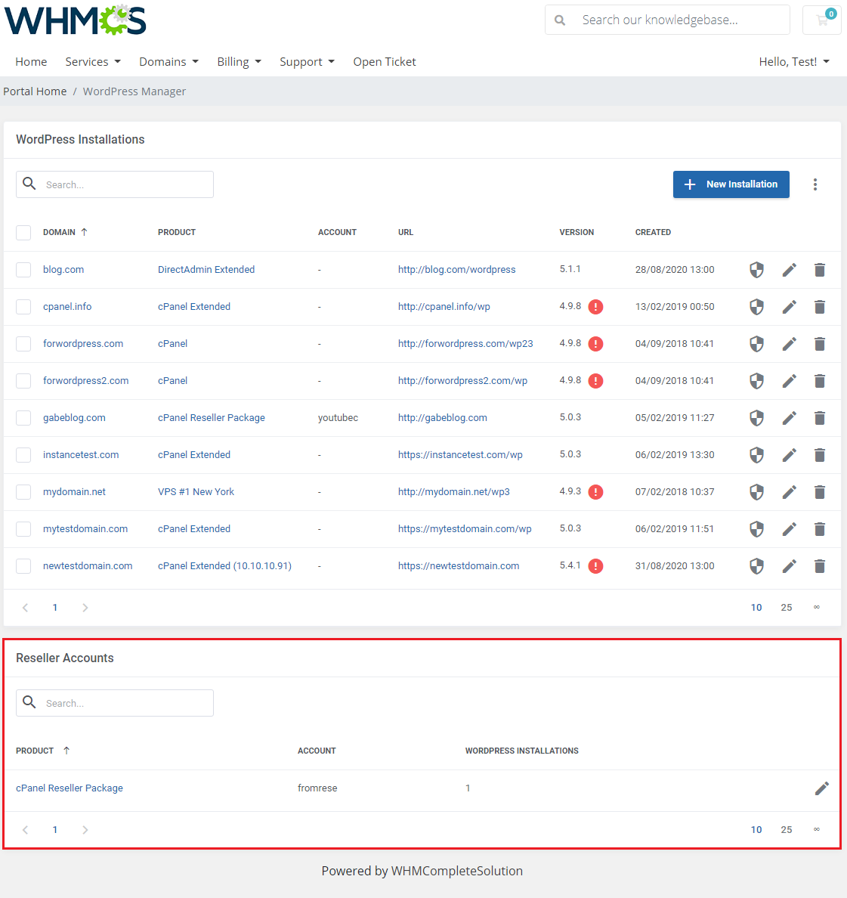Delete the instancetest.com installation
Image resolution: width=847 pixels, height=898 pixels.
click(820, 455)
